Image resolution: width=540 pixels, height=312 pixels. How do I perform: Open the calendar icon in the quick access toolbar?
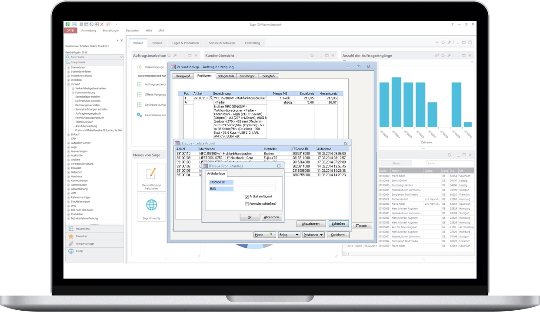point(86,24)
